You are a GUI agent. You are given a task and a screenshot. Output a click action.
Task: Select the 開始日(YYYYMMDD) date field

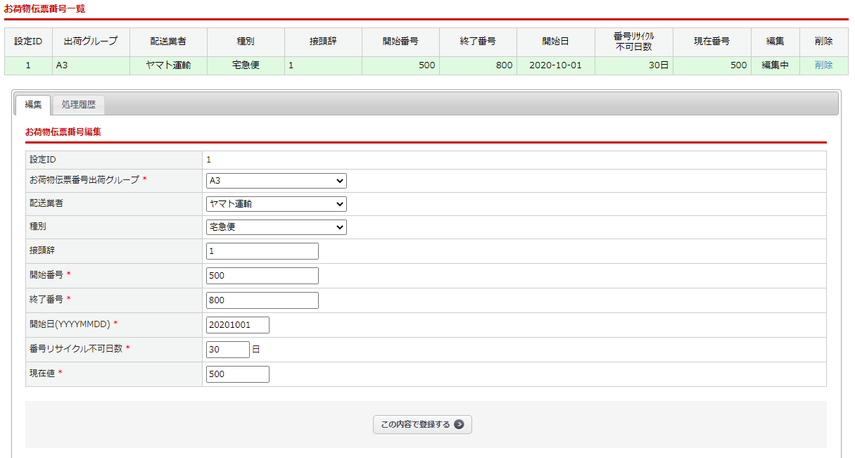(237, 325)
